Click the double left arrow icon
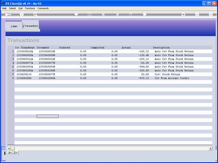The image size is (218, 163). click(103, 14)
